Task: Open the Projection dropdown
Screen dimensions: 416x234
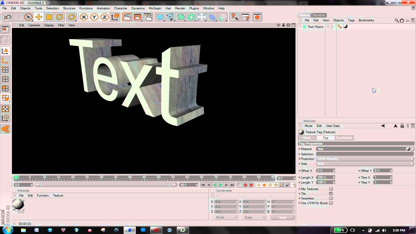Action: click(365, 159)
